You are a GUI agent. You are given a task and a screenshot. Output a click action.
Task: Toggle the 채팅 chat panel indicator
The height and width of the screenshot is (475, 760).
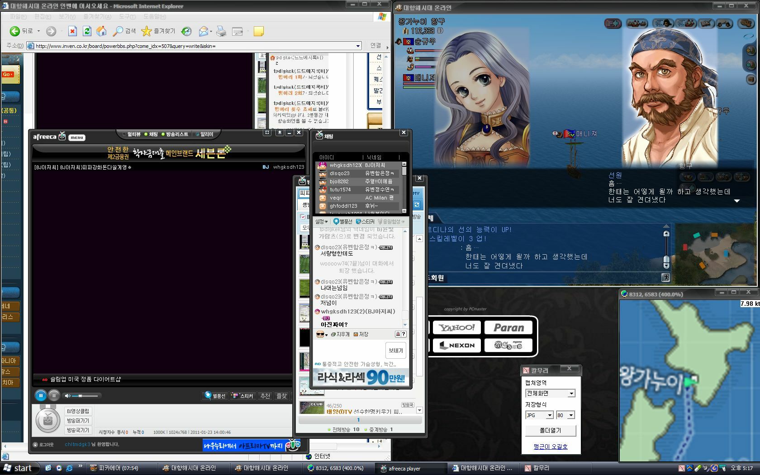(x=151, y=134)
